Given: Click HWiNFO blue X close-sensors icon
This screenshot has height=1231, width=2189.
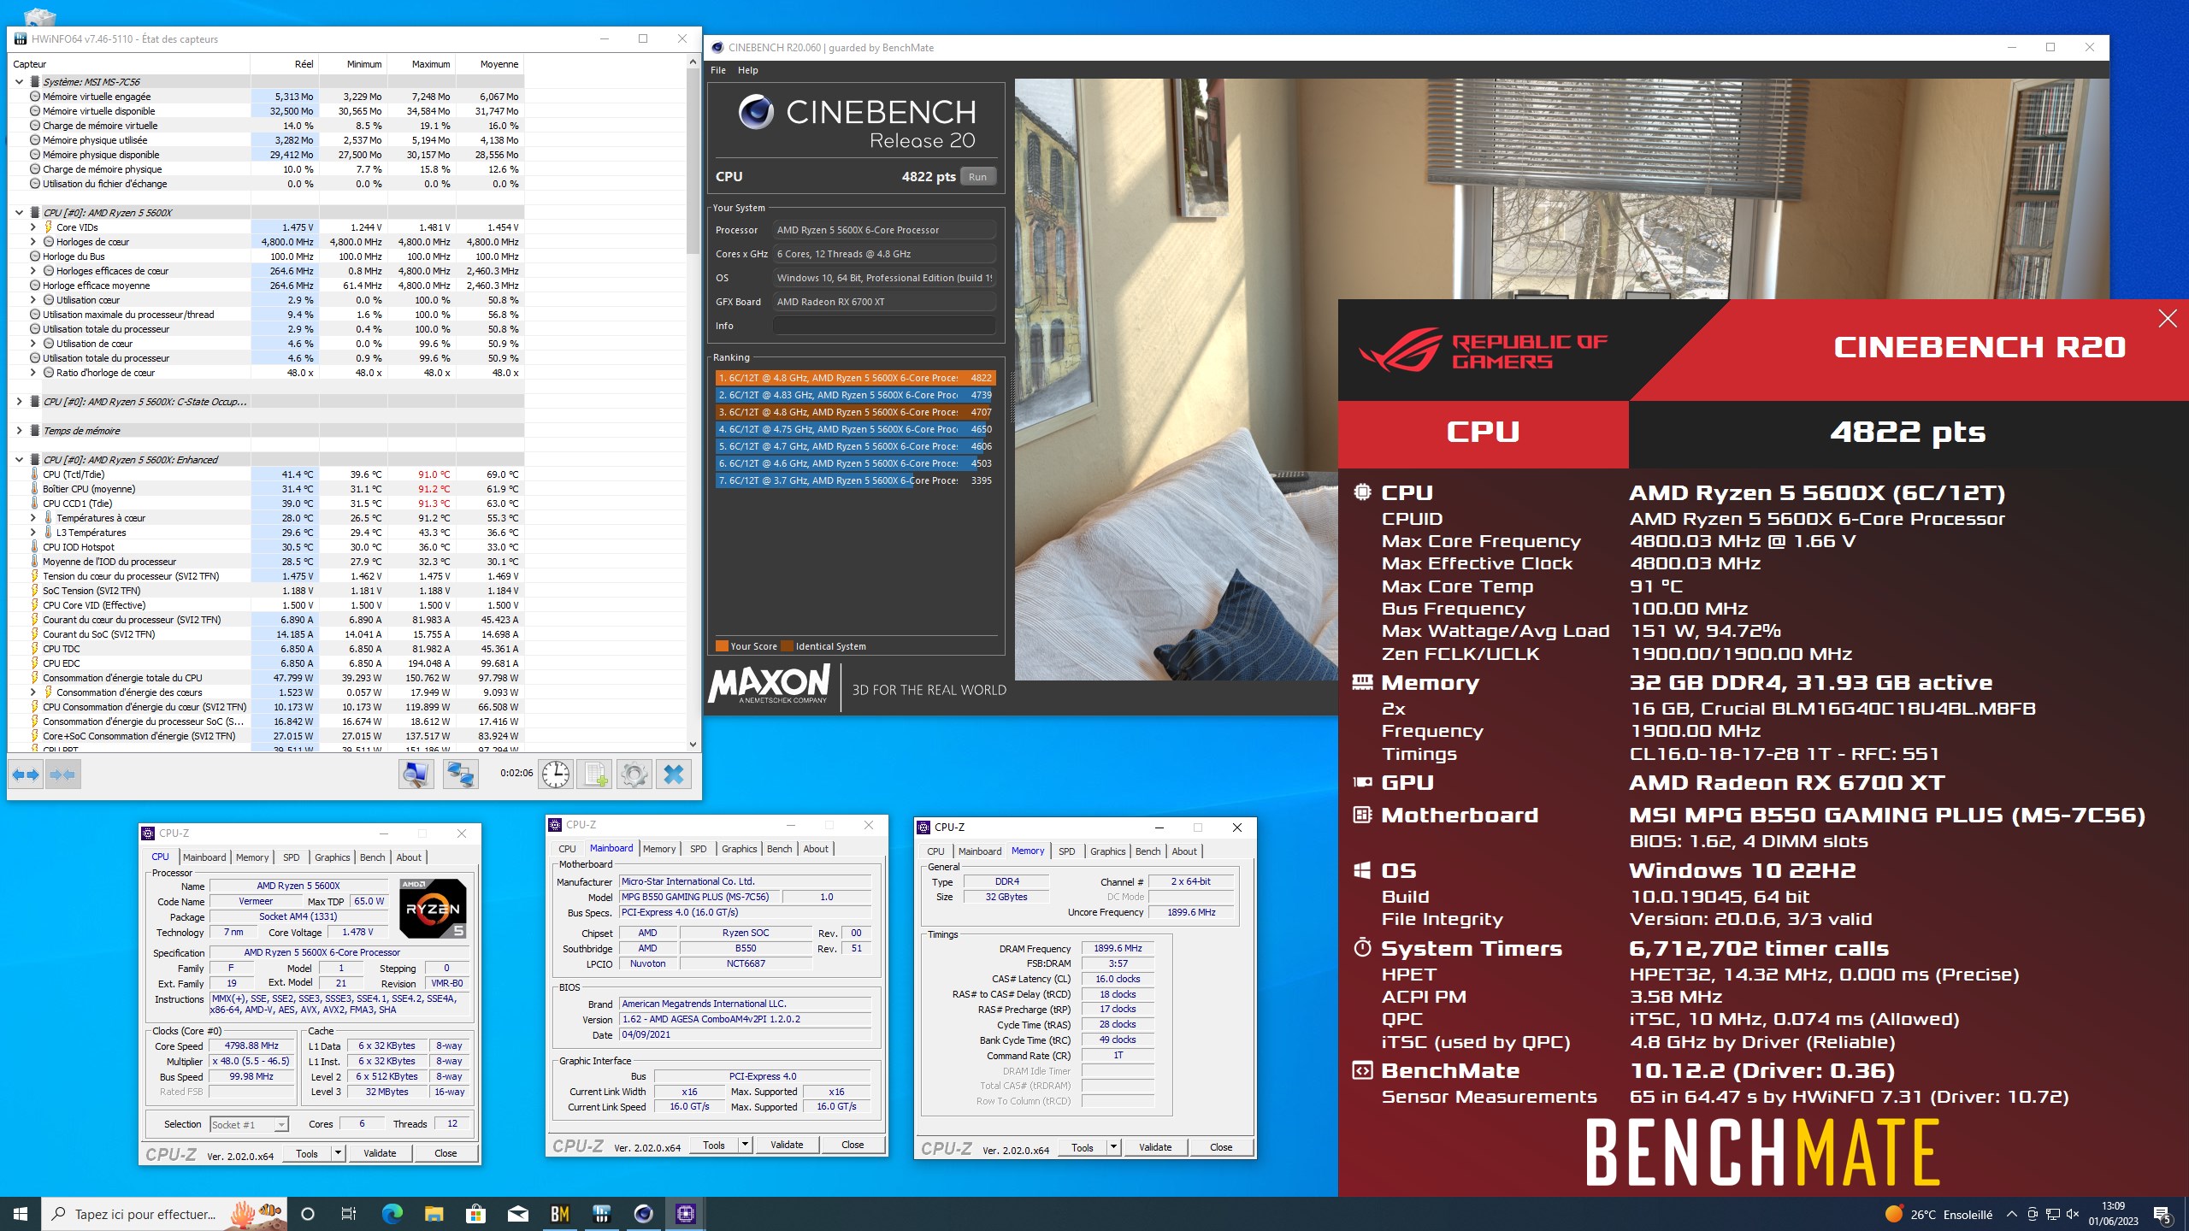Looking at the screenshot, I should click(674, 775).
